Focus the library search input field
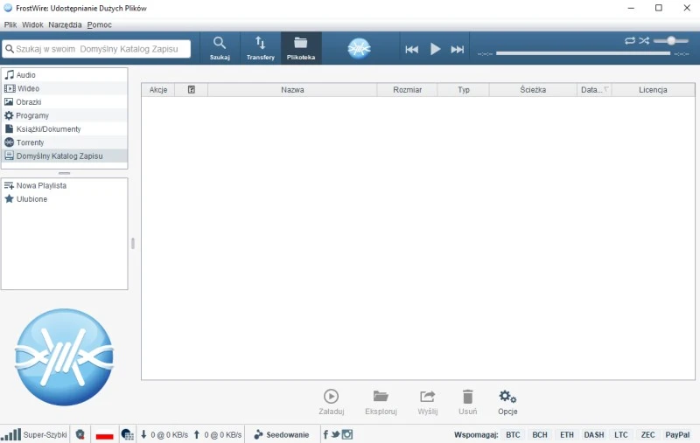Image resolution: width=700 pixels, height=443 pixels. point(96,49)
